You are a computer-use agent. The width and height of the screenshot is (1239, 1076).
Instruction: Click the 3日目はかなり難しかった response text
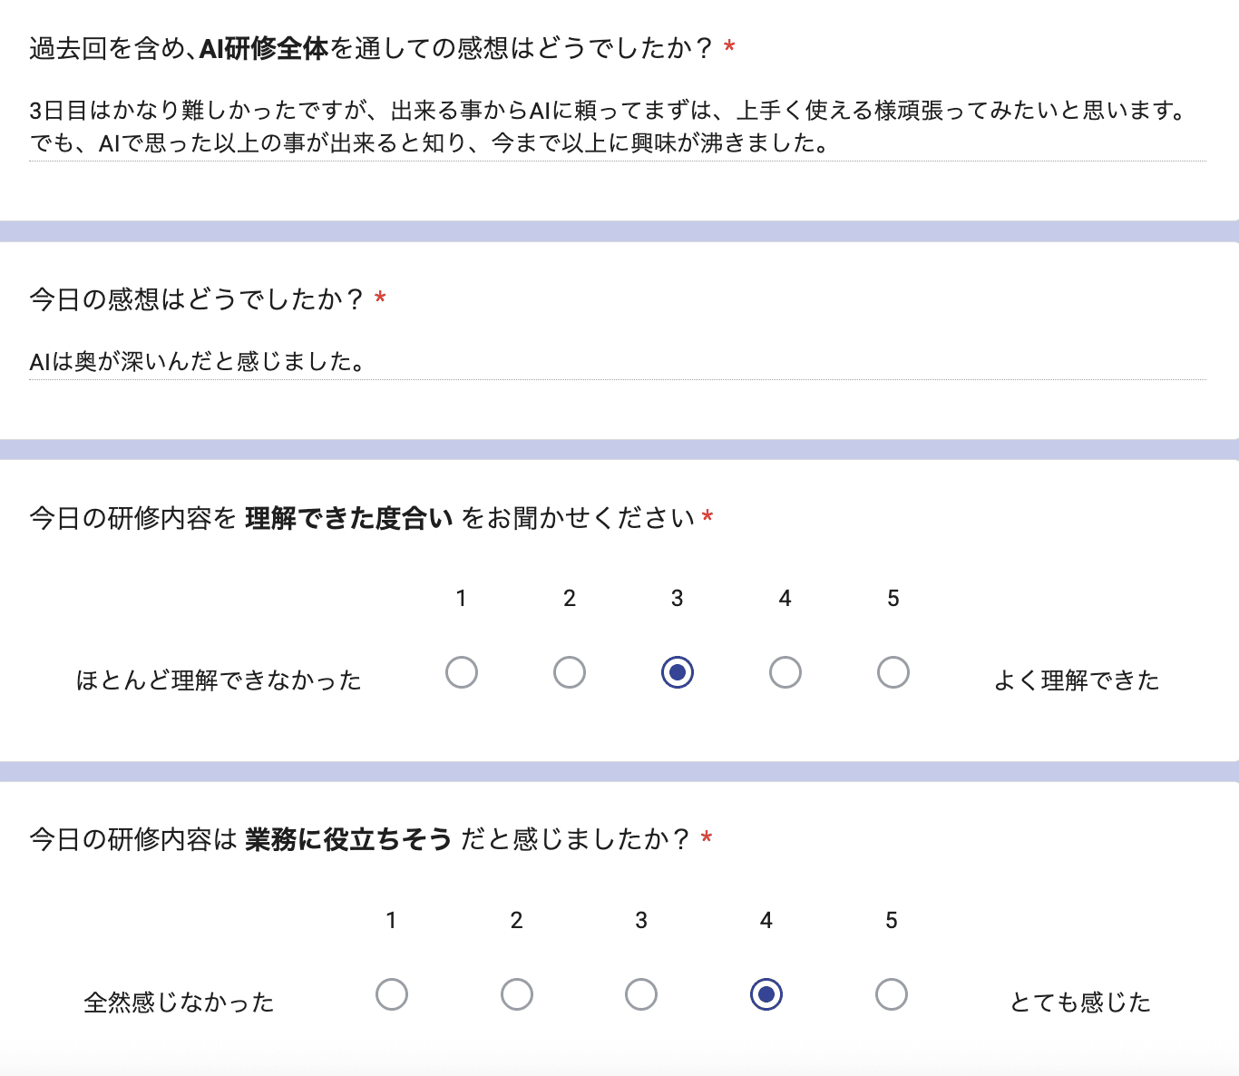point(606,114)
